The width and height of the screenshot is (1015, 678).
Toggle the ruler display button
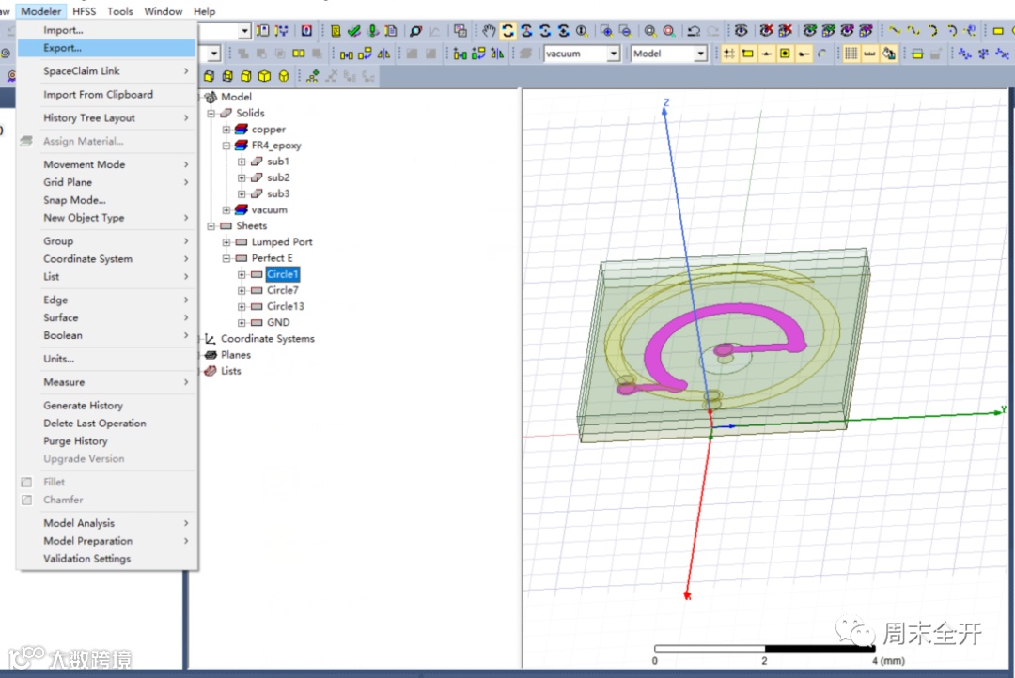click(870, 54)
